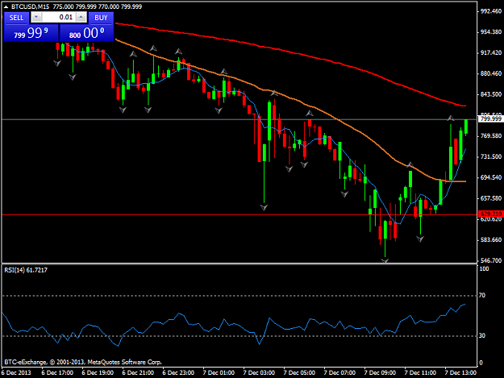The image size is (504, 378).
Task: Select the red horizontal line at 629.210
Action: [x=239, y=214]
